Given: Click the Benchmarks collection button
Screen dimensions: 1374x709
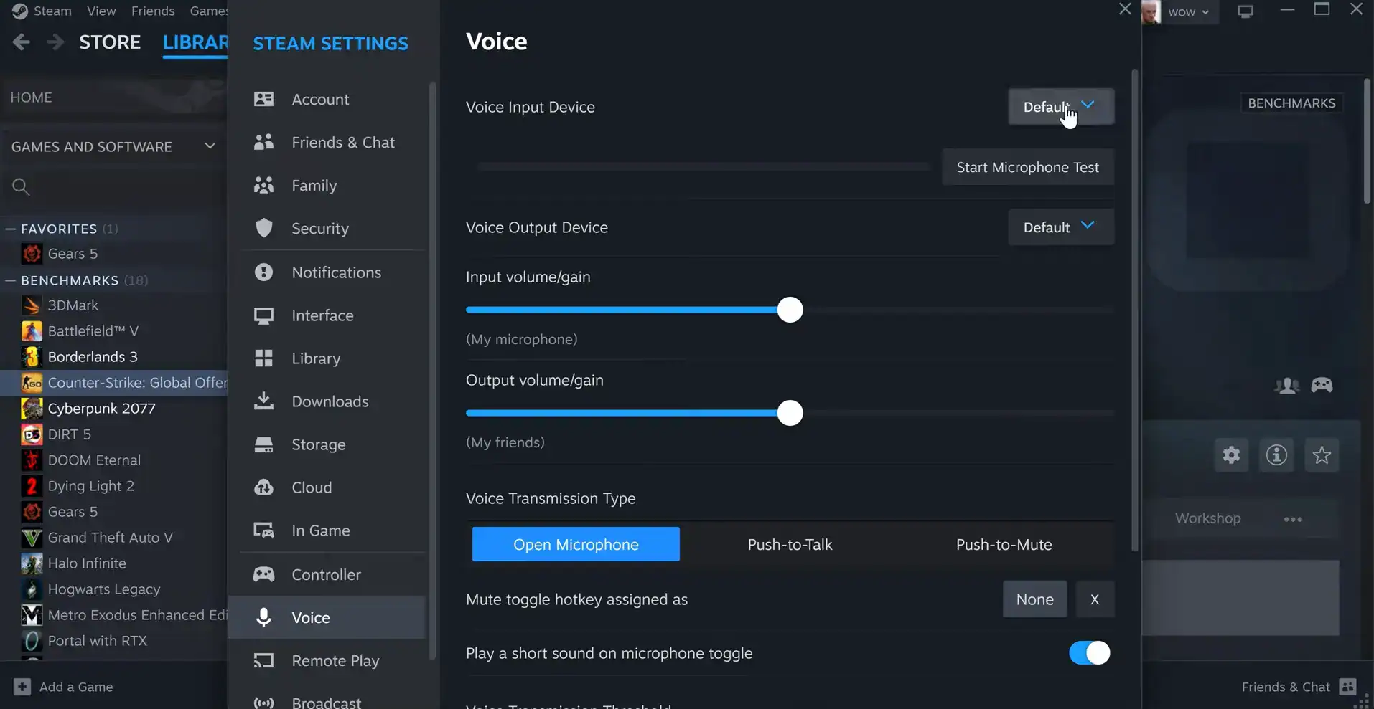Looking at the screenshot, I should 1291,103.
